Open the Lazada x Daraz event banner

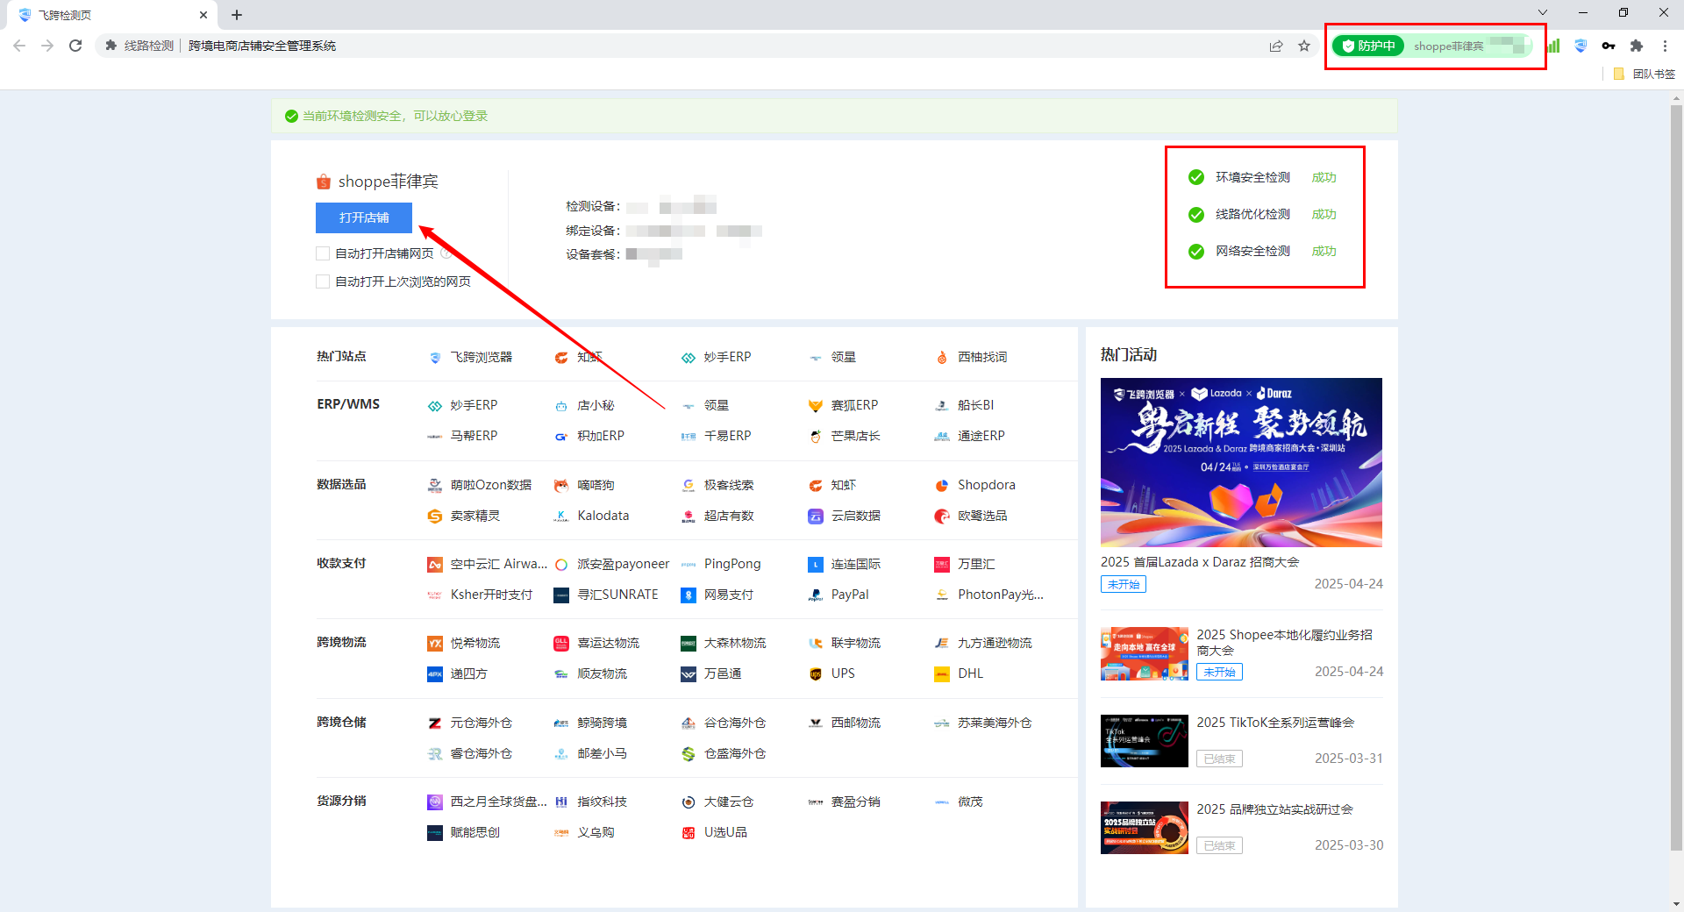1241,462
